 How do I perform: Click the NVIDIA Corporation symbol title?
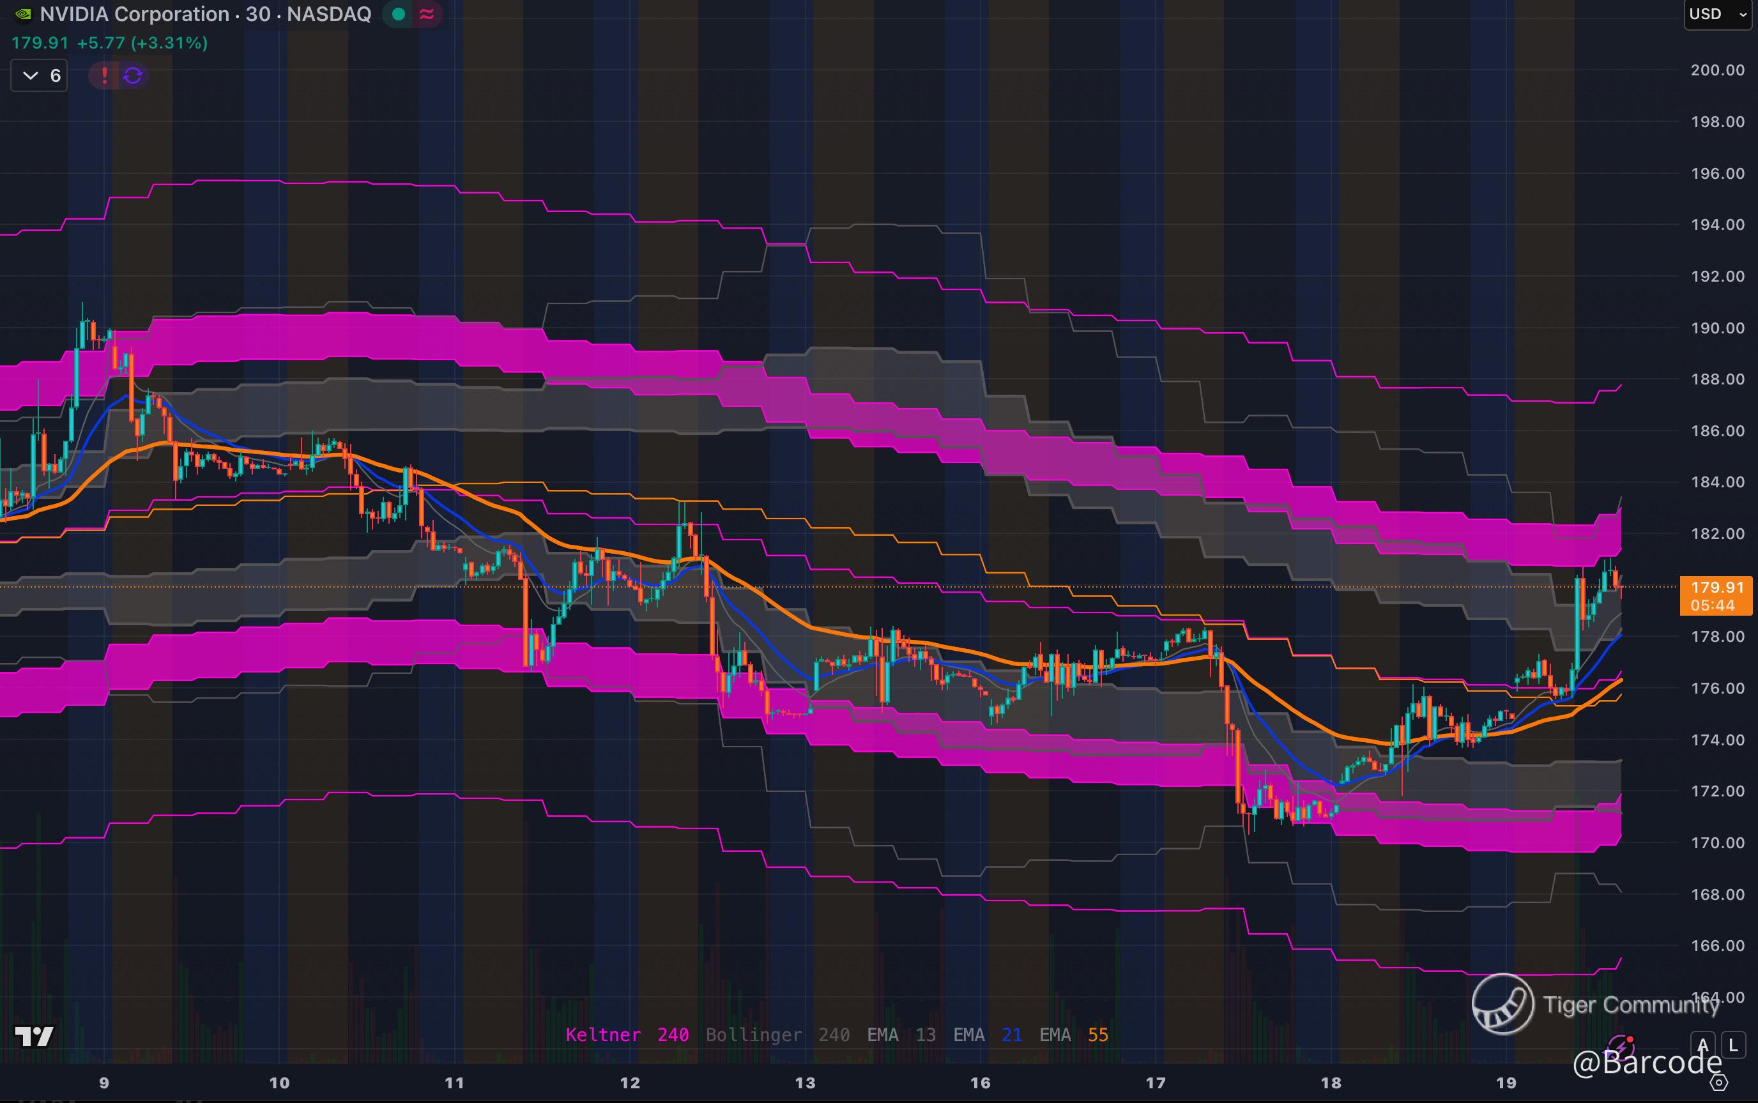point(134,14)
